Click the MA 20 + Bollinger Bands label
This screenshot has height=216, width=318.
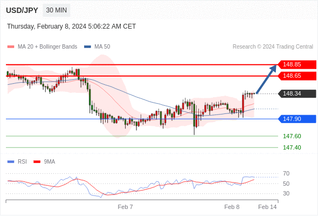(47, 47)
